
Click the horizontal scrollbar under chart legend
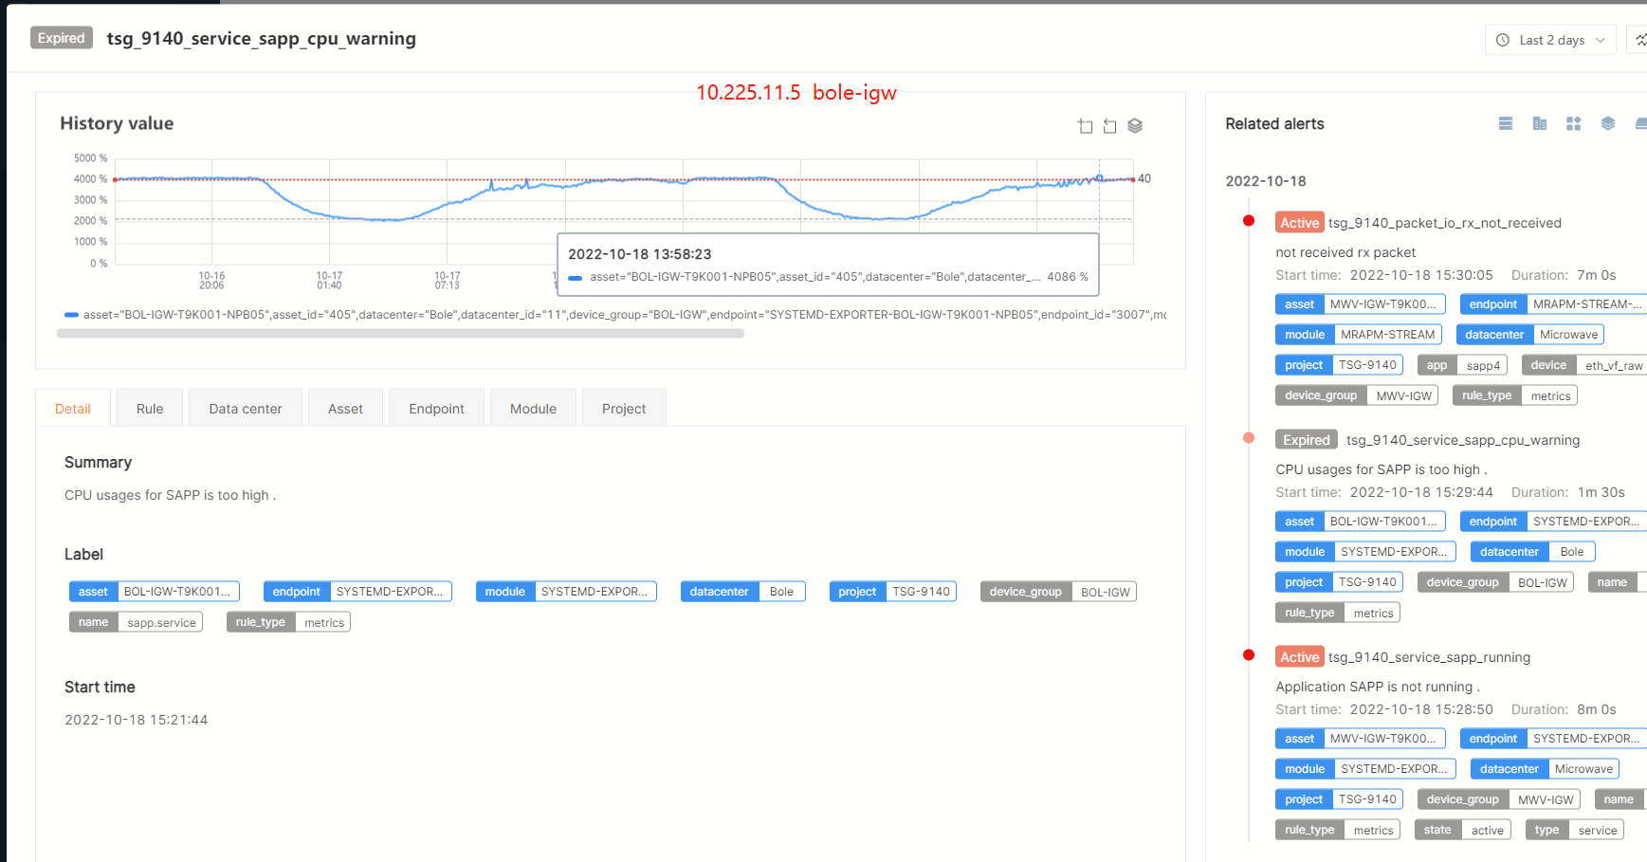[400, 334]
